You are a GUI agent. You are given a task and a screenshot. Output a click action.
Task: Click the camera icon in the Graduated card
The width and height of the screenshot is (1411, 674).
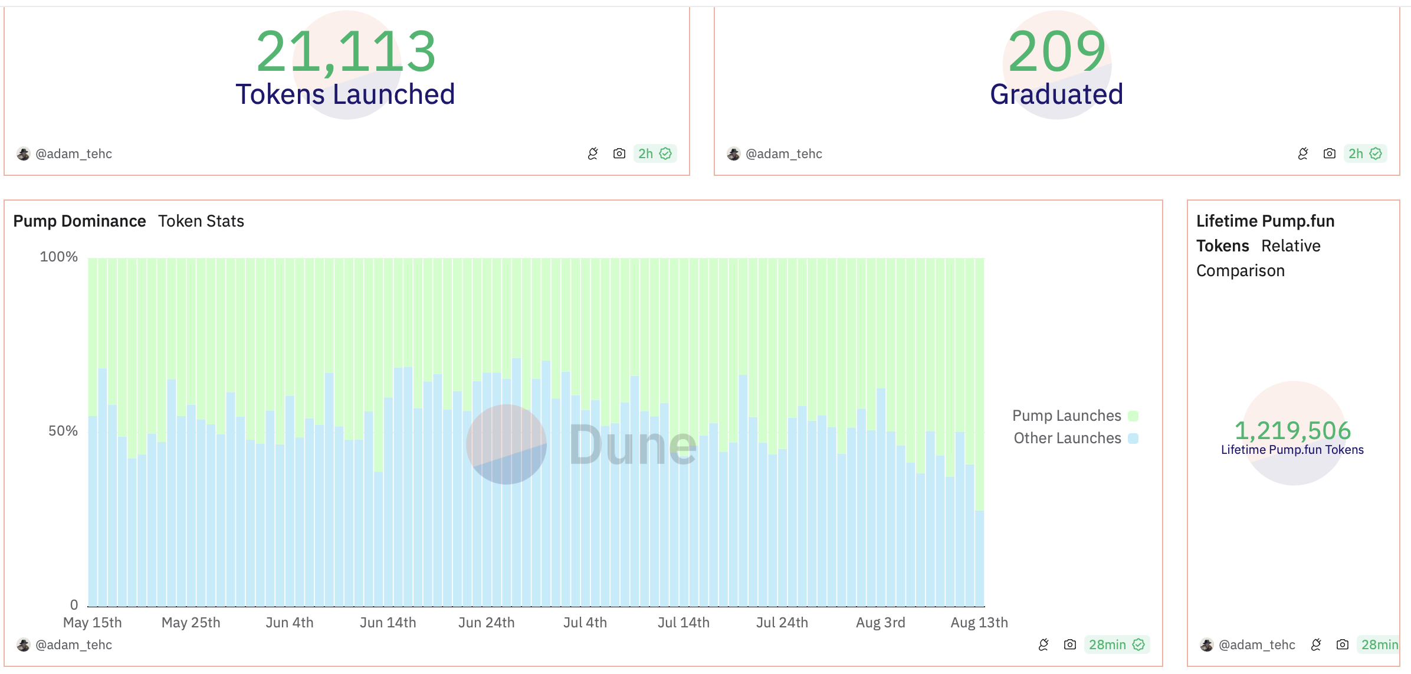[1329, 153]
